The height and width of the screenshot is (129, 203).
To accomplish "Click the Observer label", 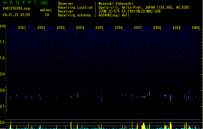I will [66, 4].
